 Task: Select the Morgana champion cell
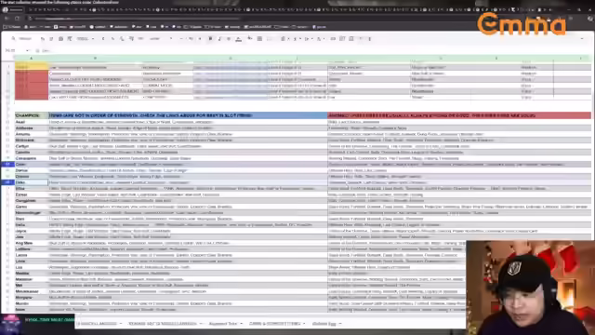[x=32, y=298]
